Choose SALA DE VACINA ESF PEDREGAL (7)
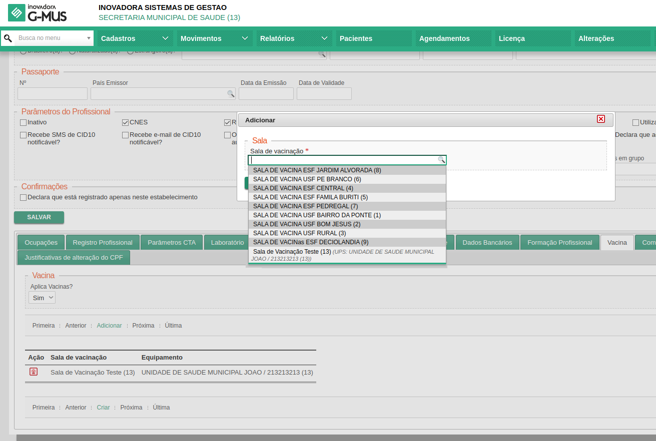 point(347,206)
